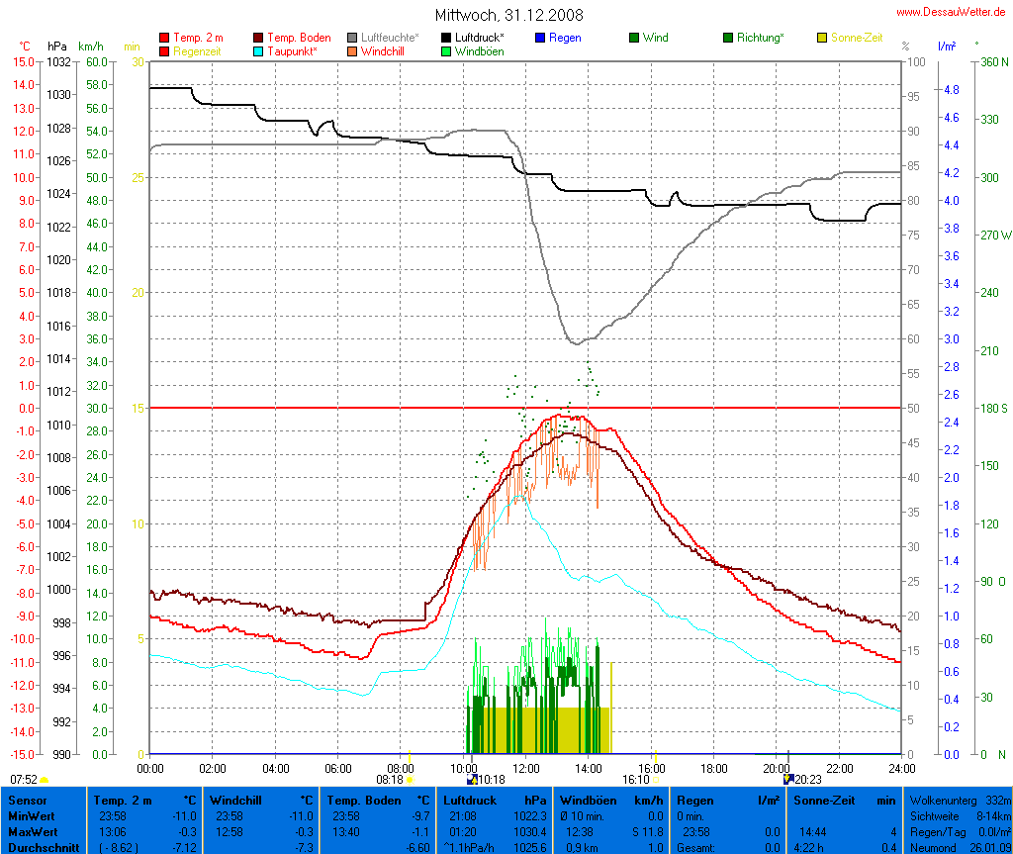Click the dark red Temp. Boden legend square
1013x854 pixels.
[259, 38]
